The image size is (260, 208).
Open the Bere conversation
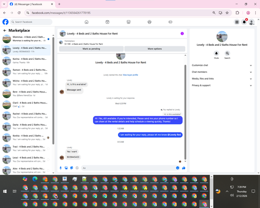[x=26, y=94]
